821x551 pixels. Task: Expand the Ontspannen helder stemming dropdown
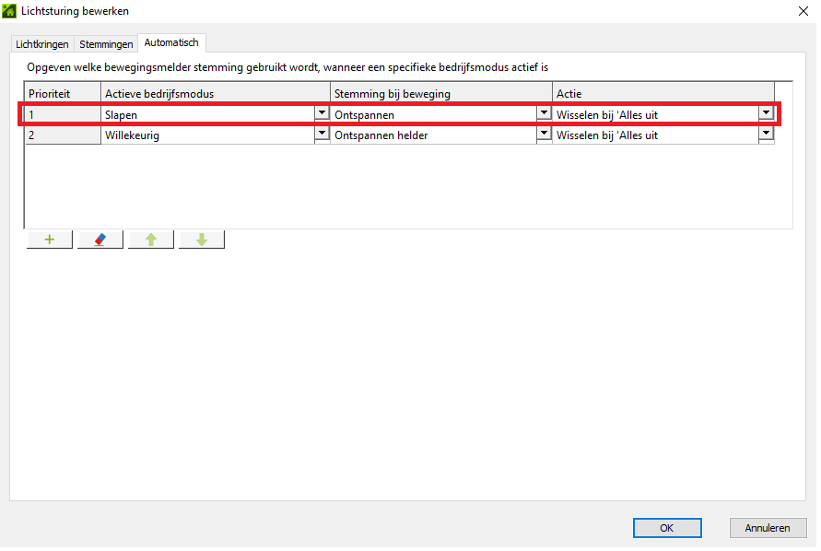point(544,135)
